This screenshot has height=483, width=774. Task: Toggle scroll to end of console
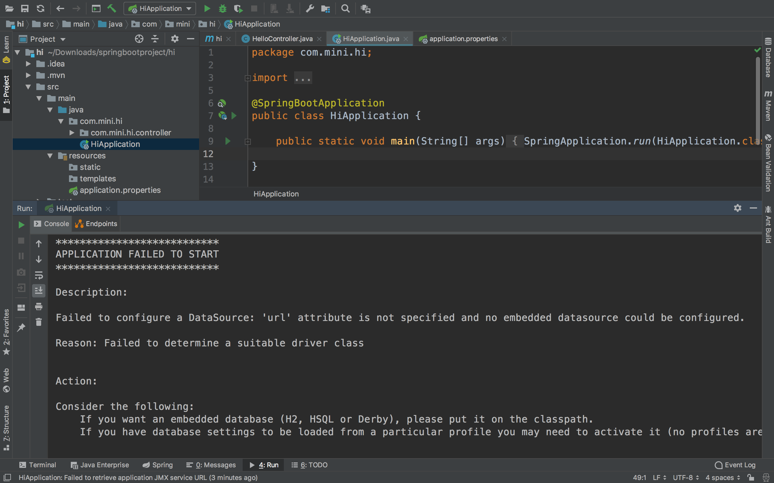pos(39,290)
